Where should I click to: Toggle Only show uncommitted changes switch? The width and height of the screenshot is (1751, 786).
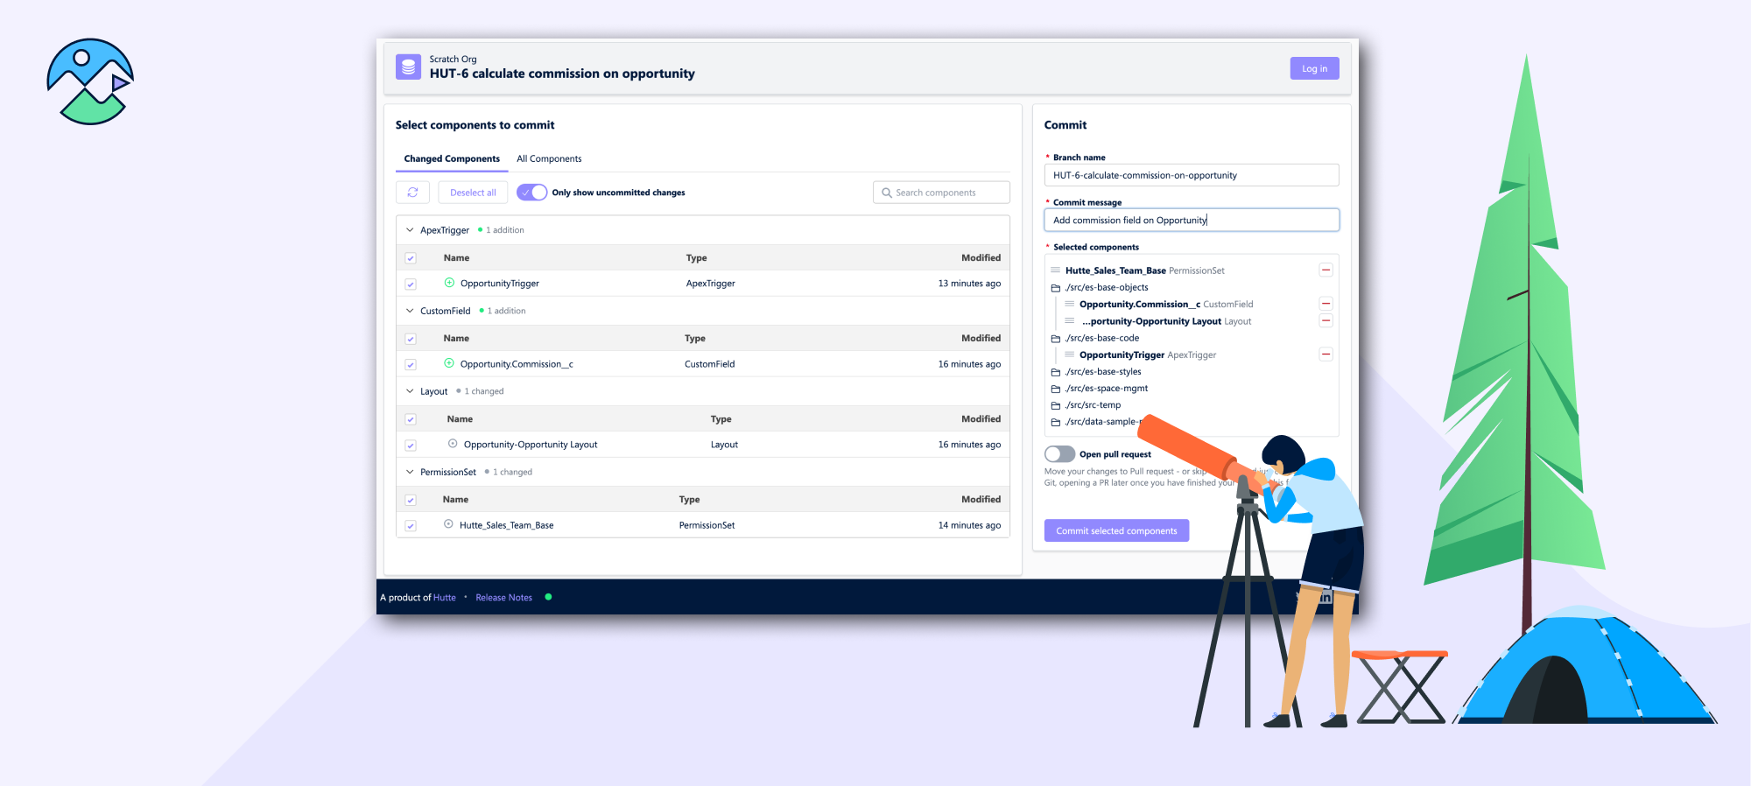coord(531,193)
